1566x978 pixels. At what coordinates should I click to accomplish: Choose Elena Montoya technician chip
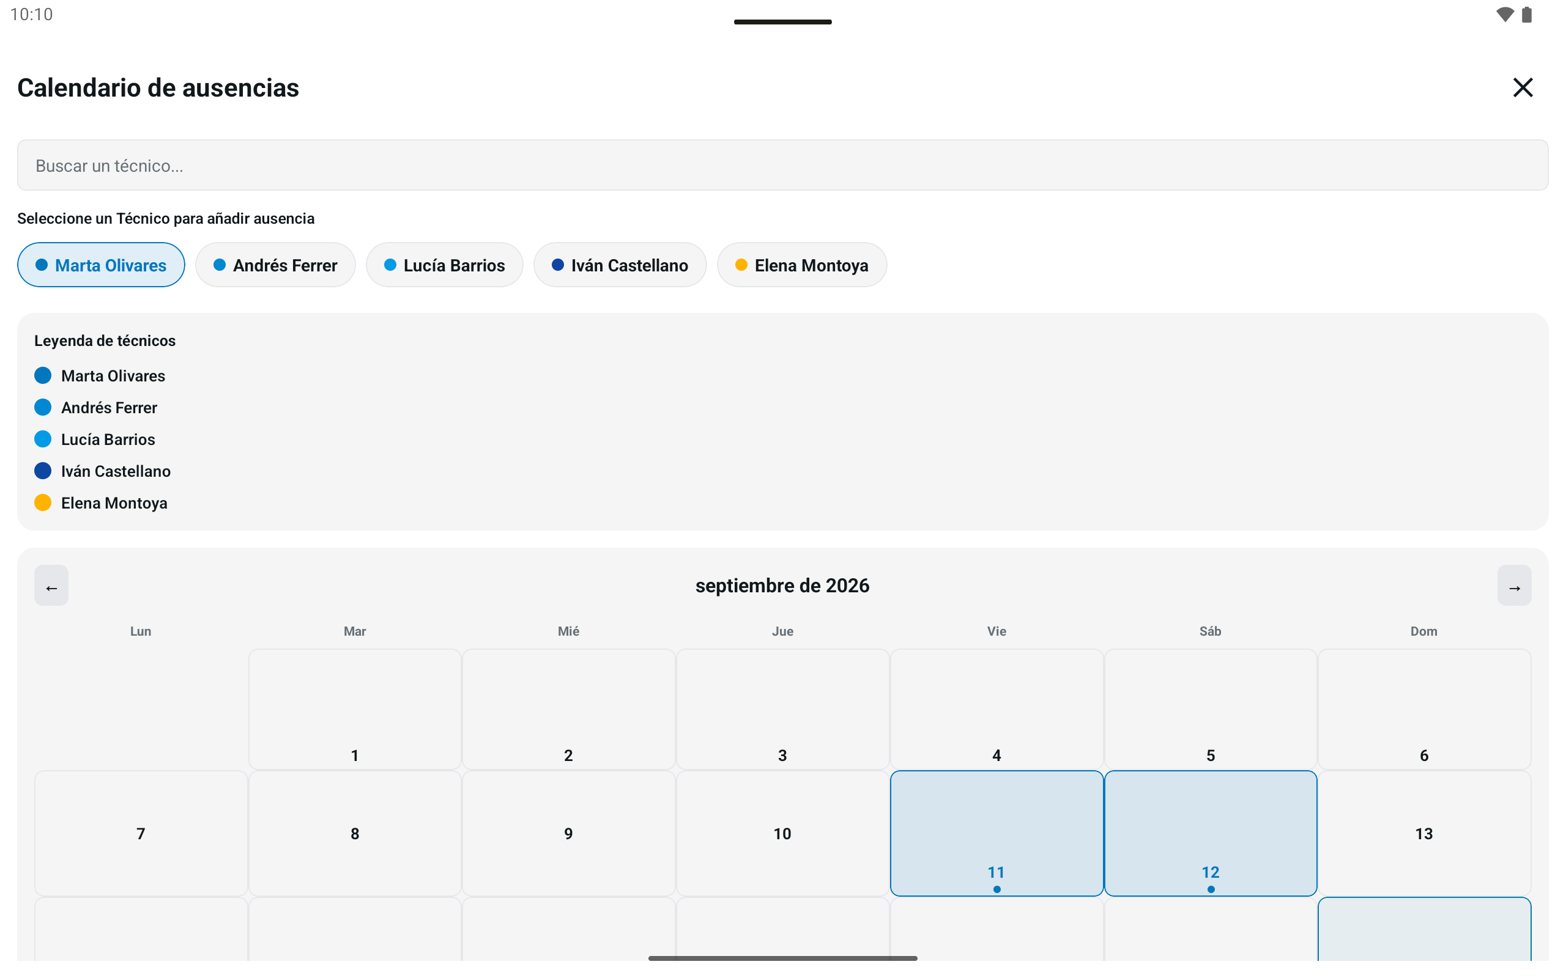pyautogui.click(x=802, y=265)
